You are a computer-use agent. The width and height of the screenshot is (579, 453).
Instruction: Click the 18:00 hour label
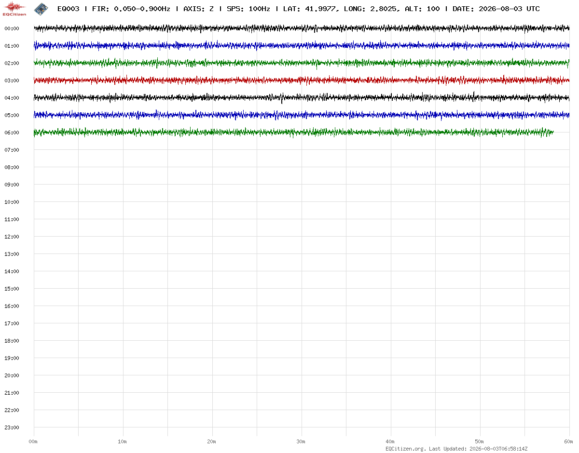(12, 341)
